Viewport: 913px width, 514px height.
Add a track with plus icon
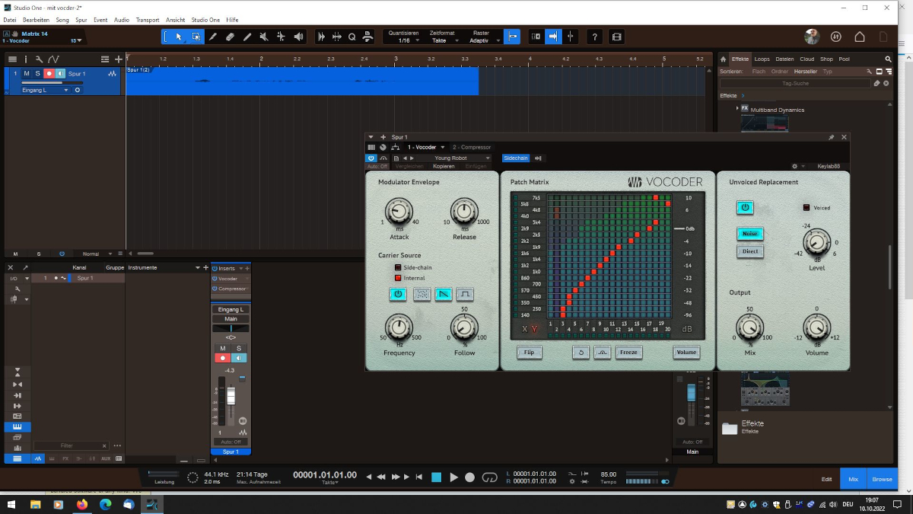click(x=119, y=59)
